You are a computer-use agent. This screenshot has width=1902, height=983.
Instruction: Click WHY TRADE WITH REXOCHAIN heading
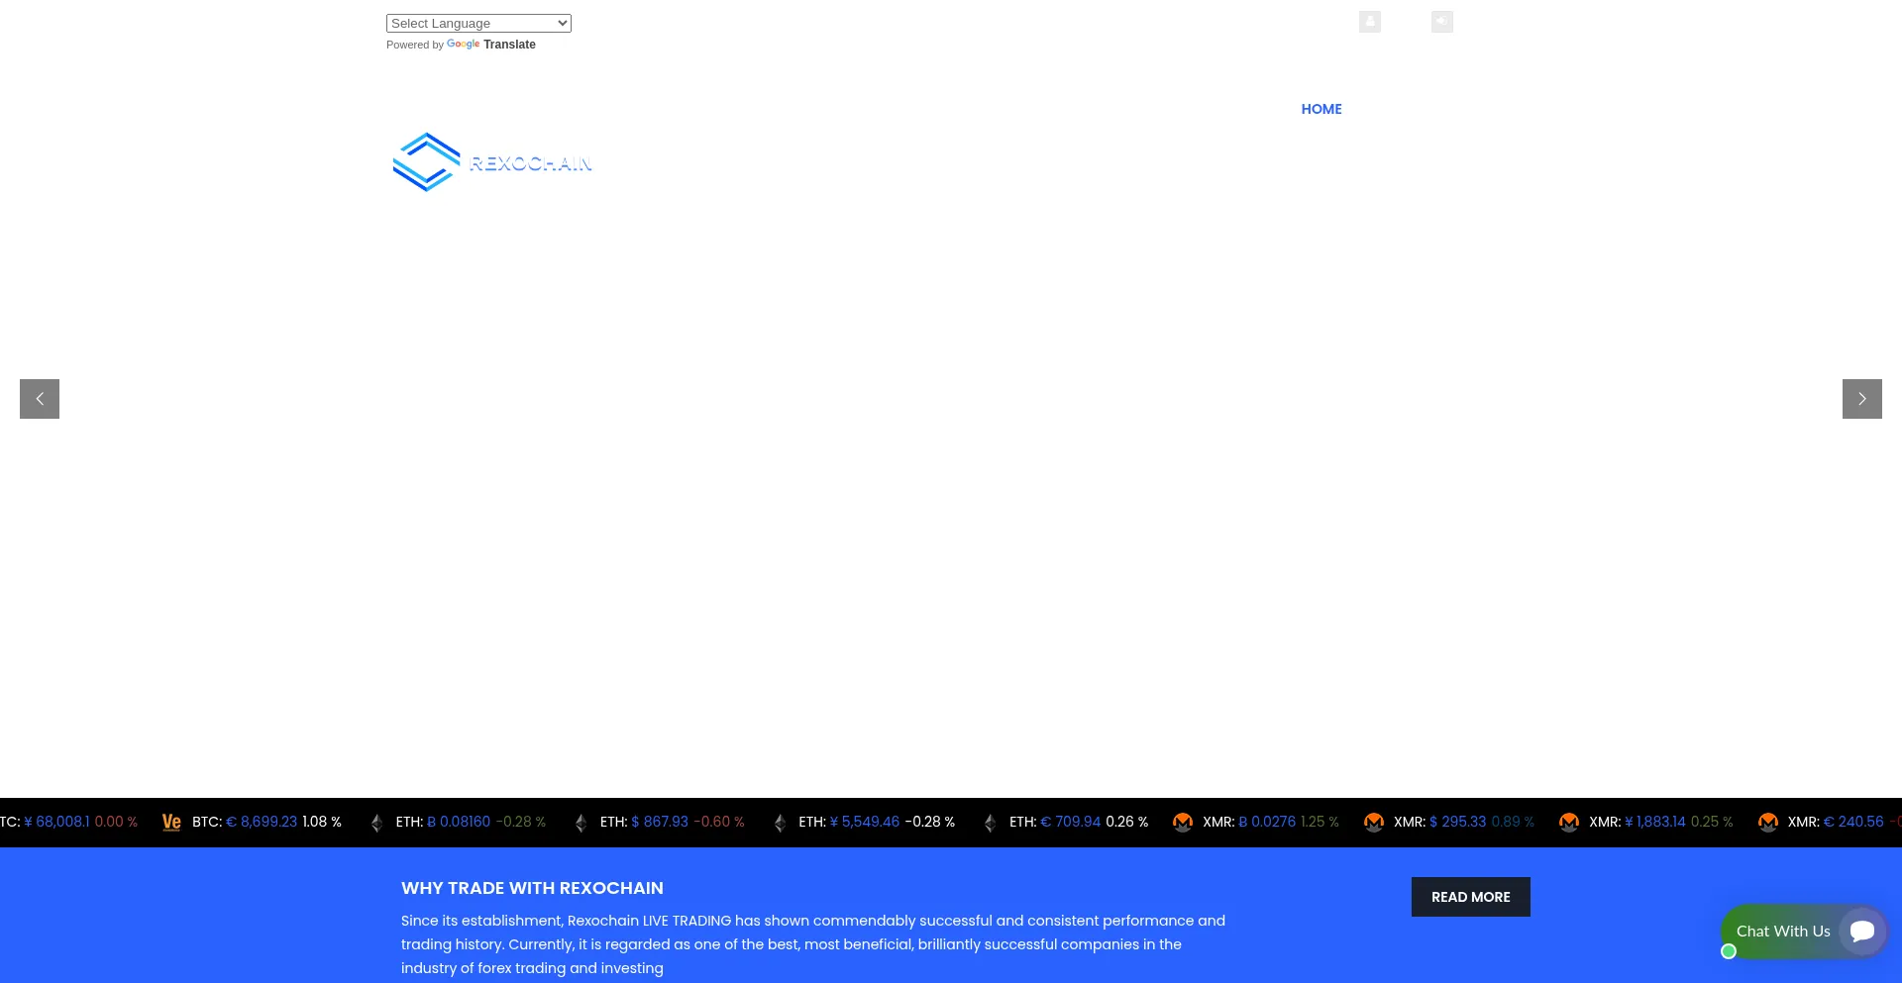point(532,888)
